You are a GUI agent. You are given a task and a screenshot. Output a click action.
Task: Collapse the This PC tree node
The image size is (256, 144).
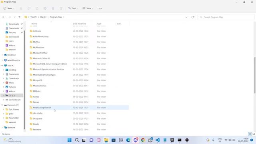coord(2,66)
